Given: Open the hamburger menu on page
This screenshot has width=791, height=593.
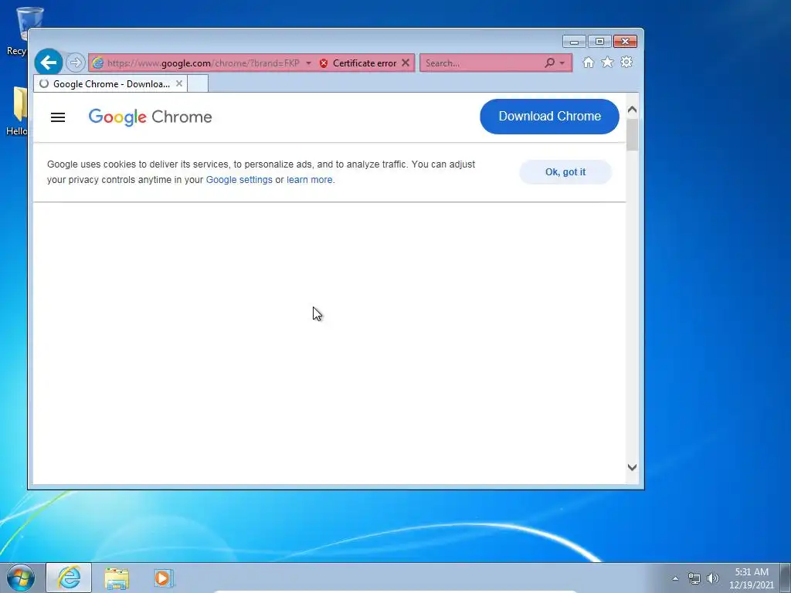Looking at the screenshot, I should pyautogui.click(x=58, y=117).
